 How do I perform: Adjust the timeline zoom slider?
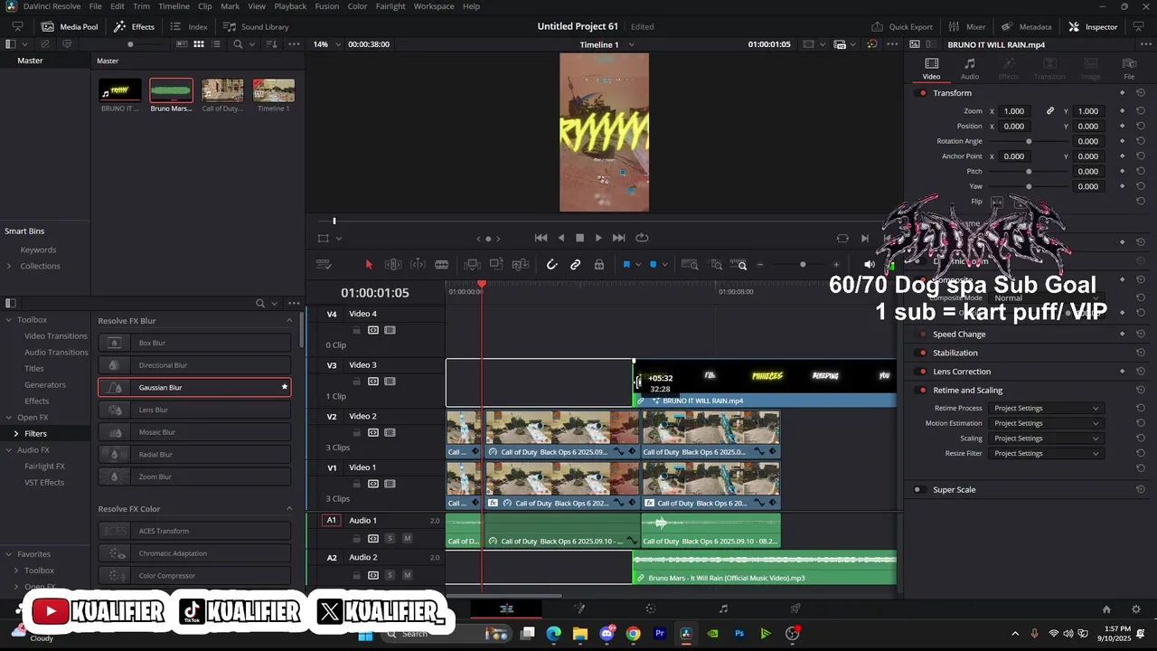[x=803, y=265]
